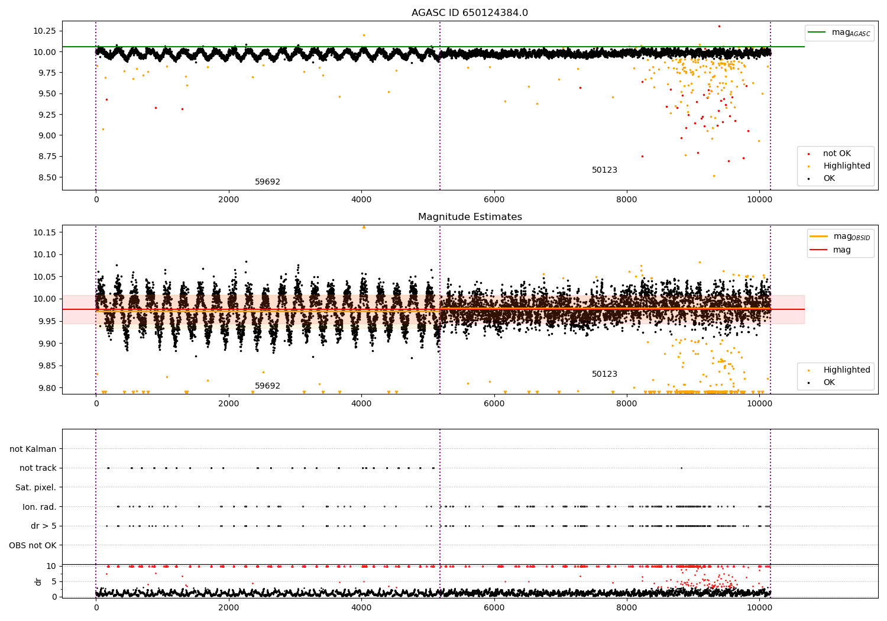Click y-tick "10.15" in Magnitude Estimates plot
This screenshot has height=621, width=887.
44,232
